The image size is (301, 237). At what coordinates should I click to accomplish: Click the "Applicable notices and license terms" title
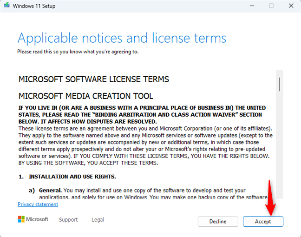click(122, 38)
